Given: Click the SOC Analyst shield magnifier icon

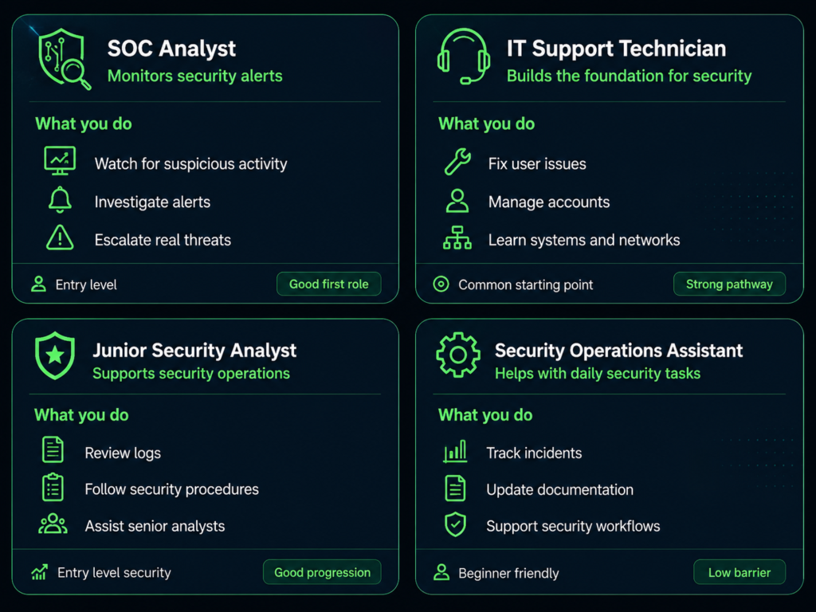Looking at the screenshot, I should [65, 59].
